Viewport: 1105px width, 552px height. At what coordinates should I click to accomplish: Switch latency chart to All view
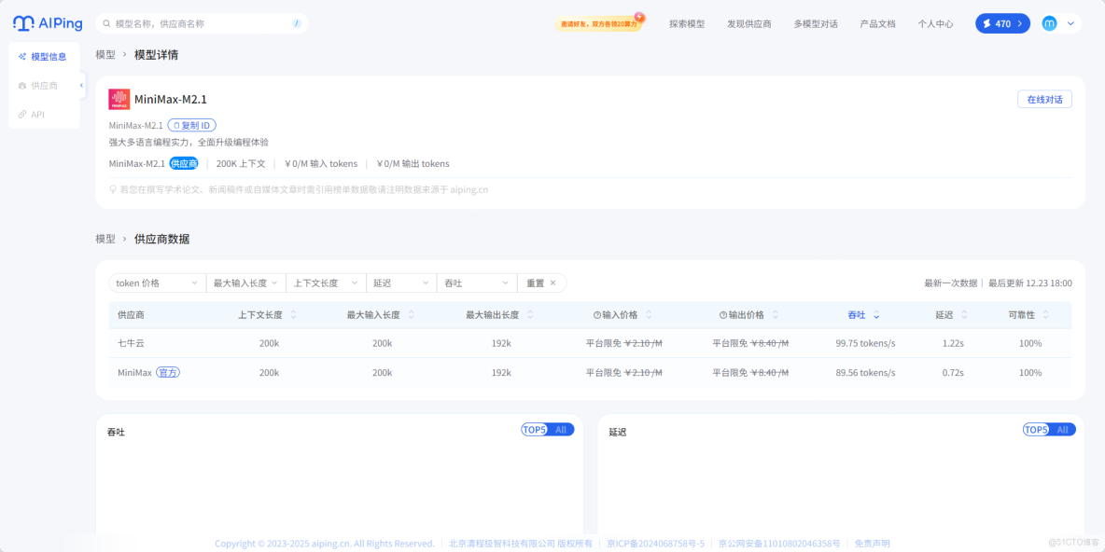click(1064, 429)
